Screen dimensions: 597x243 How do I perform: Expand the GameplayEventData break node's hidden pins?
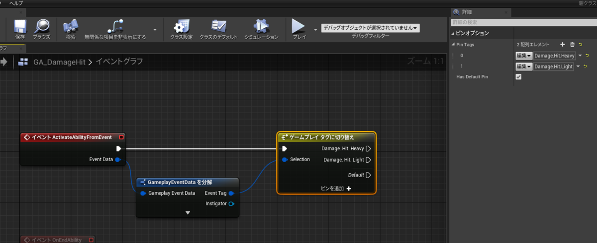pos(188,213)
